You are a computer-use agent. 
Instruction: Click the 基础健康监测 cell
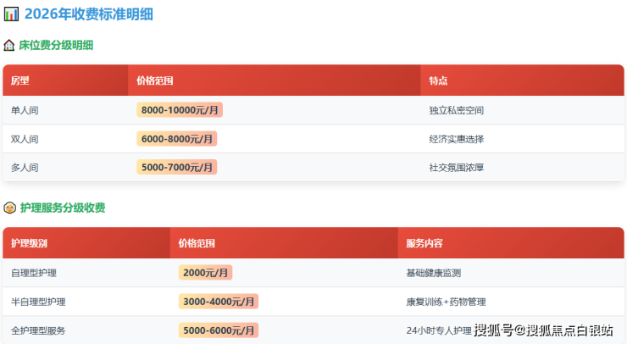tap(434, 273)
